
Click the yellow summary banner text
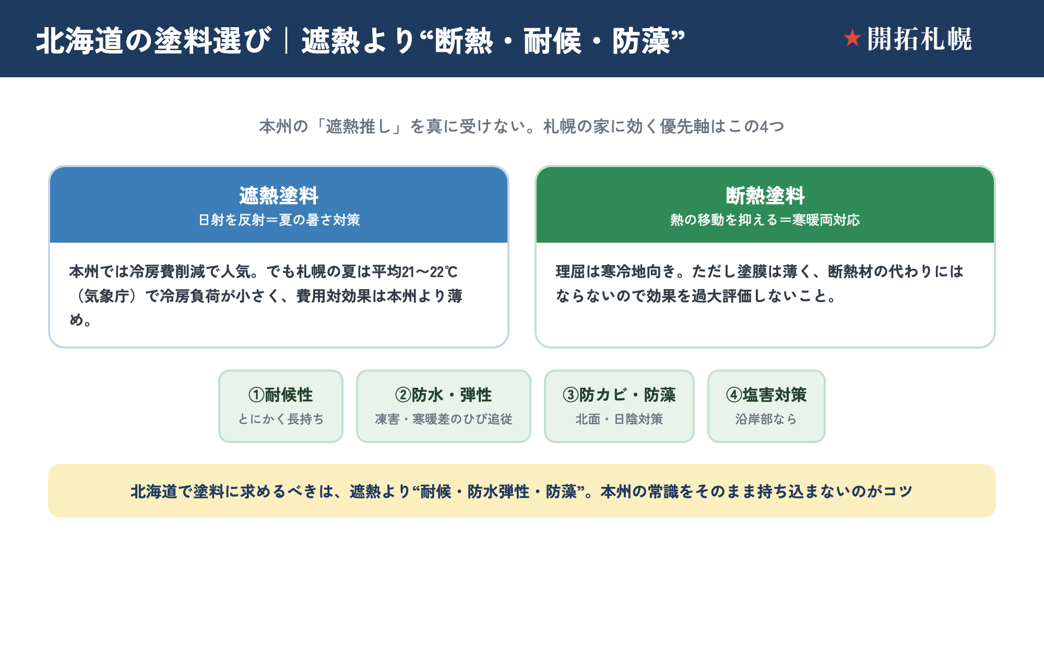[521, 491]
